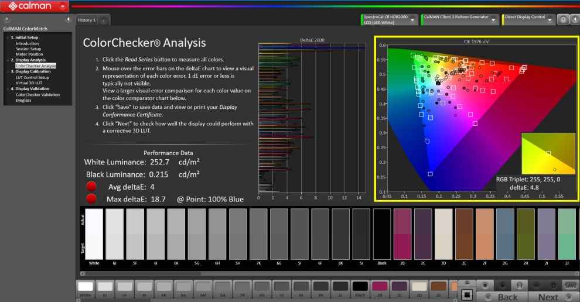Select the Black comparator swatch

pyautogui.click(x=382, y=234)
